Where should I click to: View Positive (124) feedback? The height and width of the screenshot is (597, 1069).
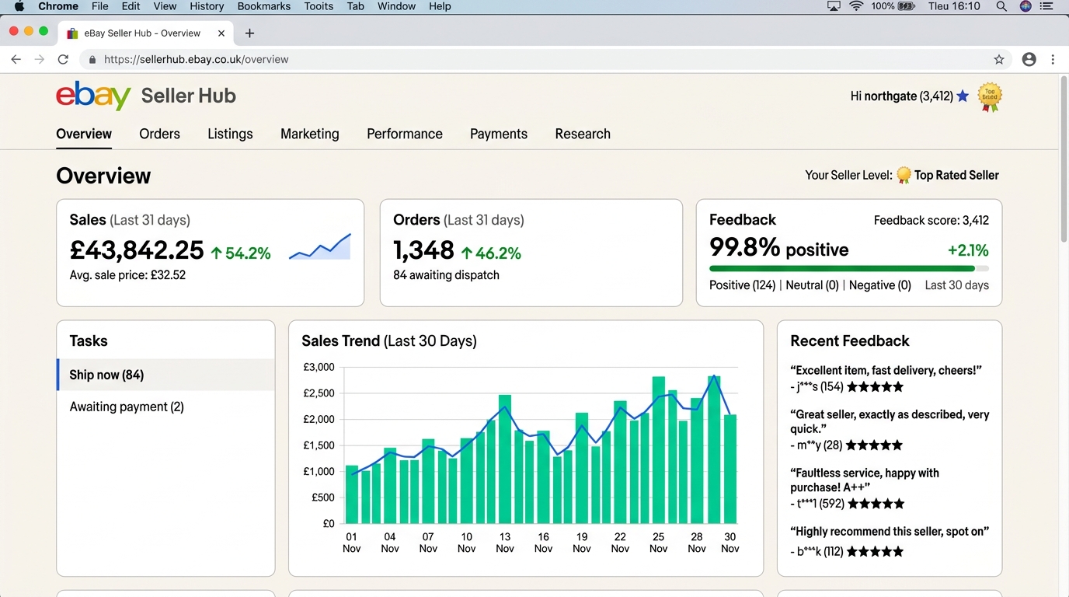click(743, 285)
